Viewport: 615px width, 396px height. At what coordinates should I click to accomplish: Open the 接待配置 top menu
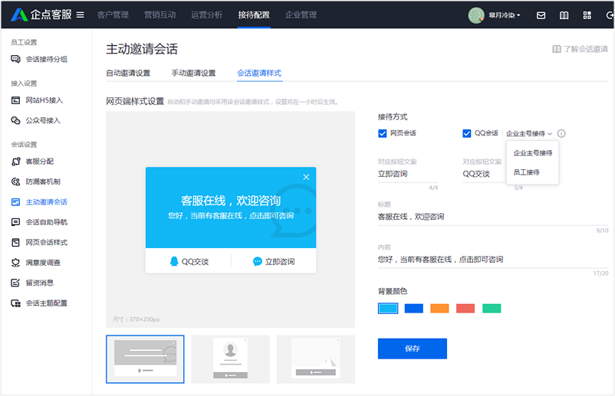(x=254, y=15)
